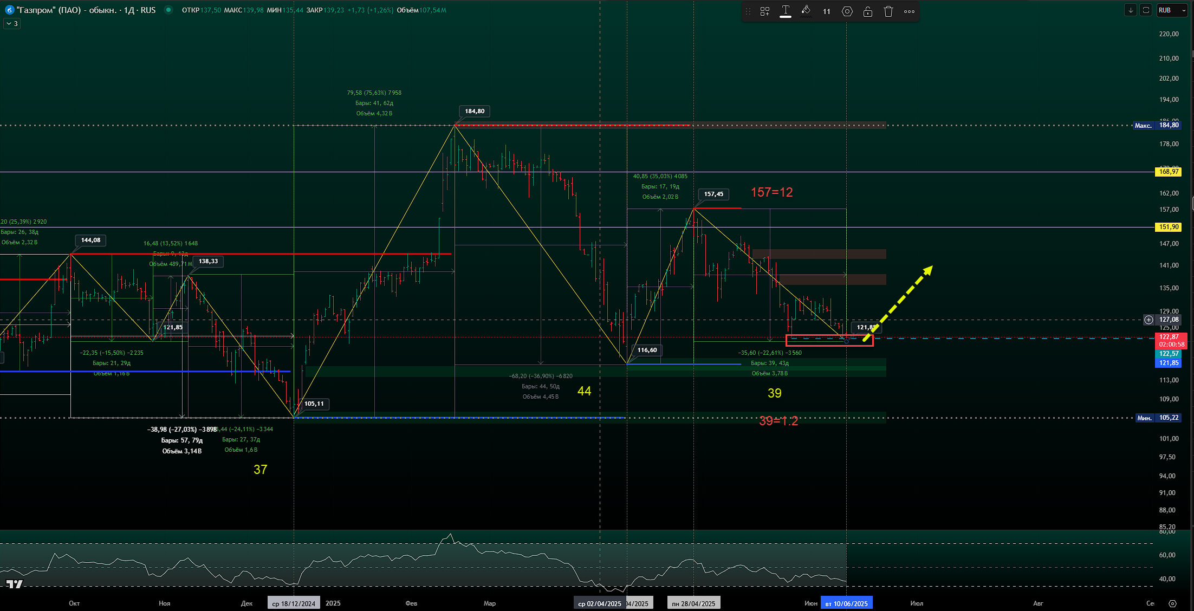Select the 157,45 price callout

coord(713,194)
